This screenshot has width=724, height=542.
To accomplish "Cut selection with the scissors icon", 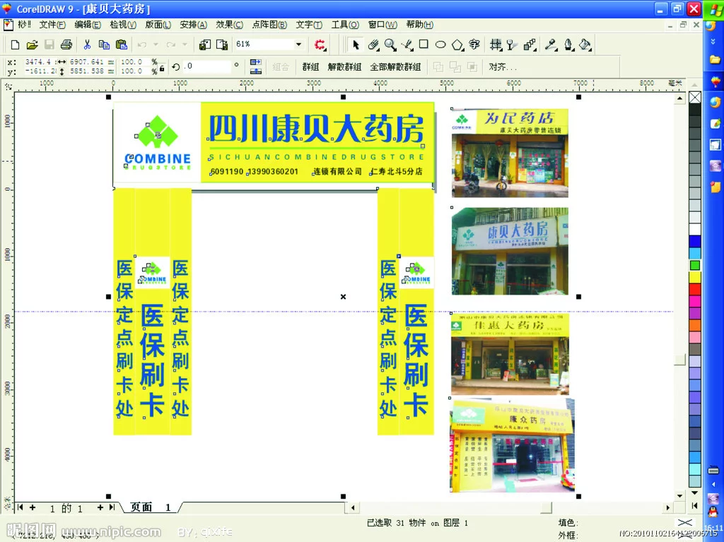I will coord(87,45).
